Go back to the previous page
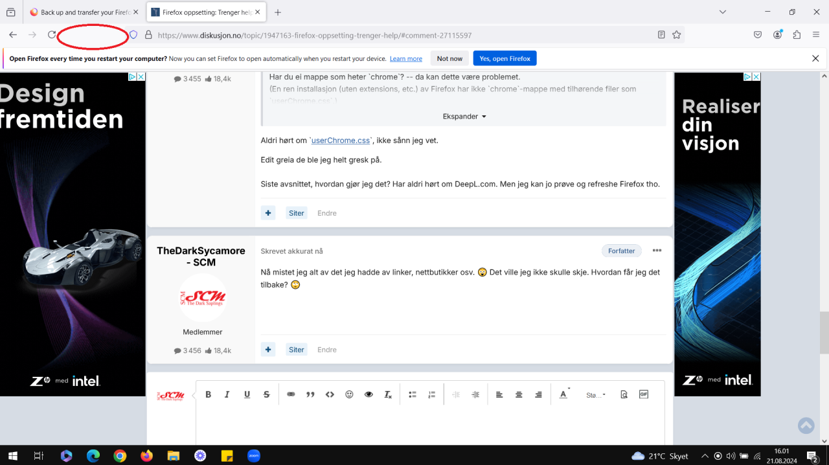 tap(13, 35)
